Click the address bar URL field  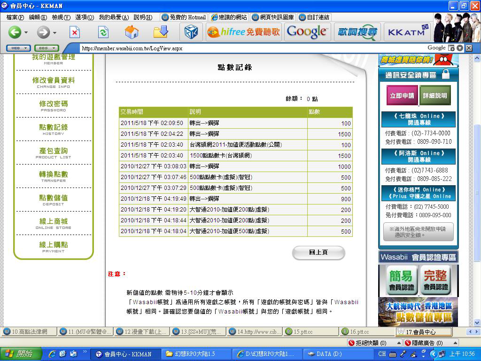click(x=249, y=48)
